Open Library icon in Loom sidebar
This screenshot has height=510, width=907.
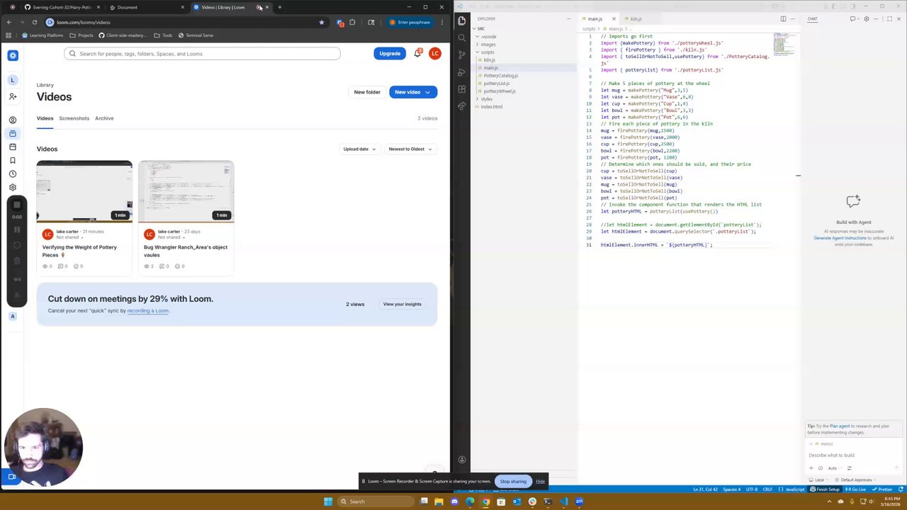pyautogui.click(x=12, y=133)
